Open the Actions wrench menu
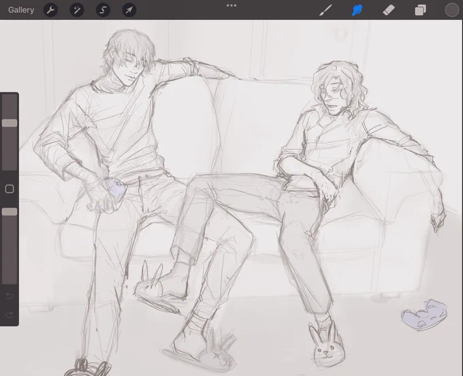The image size is (463, 376). click(50, 10)
